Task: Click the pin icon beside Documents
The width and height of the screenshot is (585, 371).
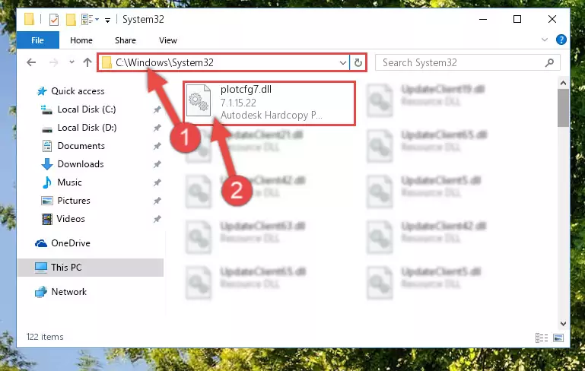Action: pos(157,146)
